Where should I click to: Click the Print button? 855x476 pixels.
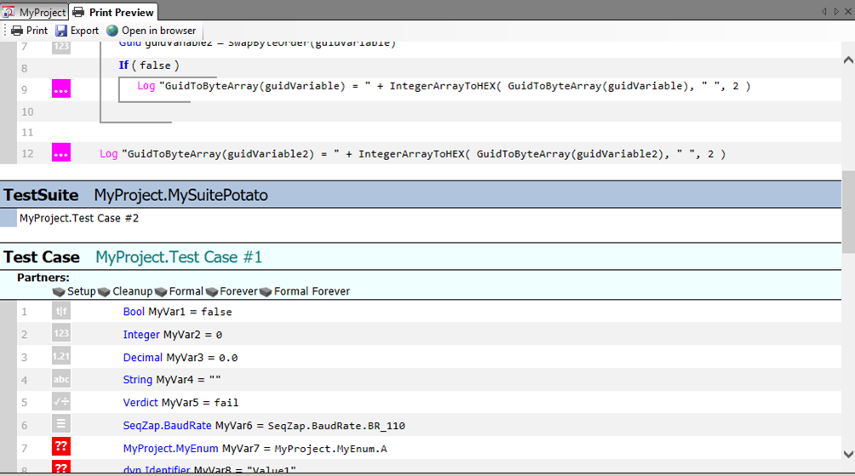30,31
